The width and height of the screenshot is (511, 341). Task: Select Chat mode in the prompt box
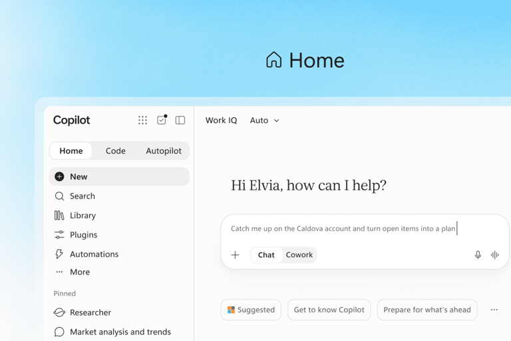266,255
